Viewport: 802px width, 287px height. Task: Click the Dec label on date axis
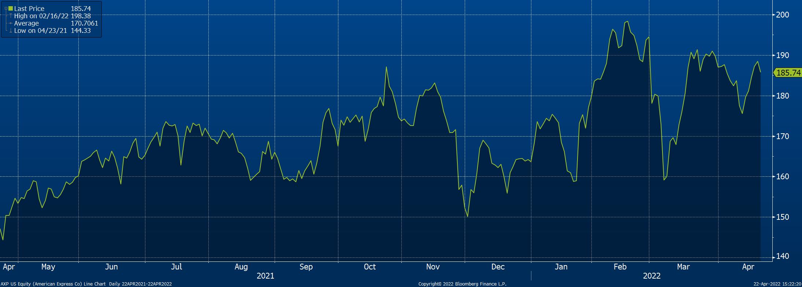tap(498, 267)
